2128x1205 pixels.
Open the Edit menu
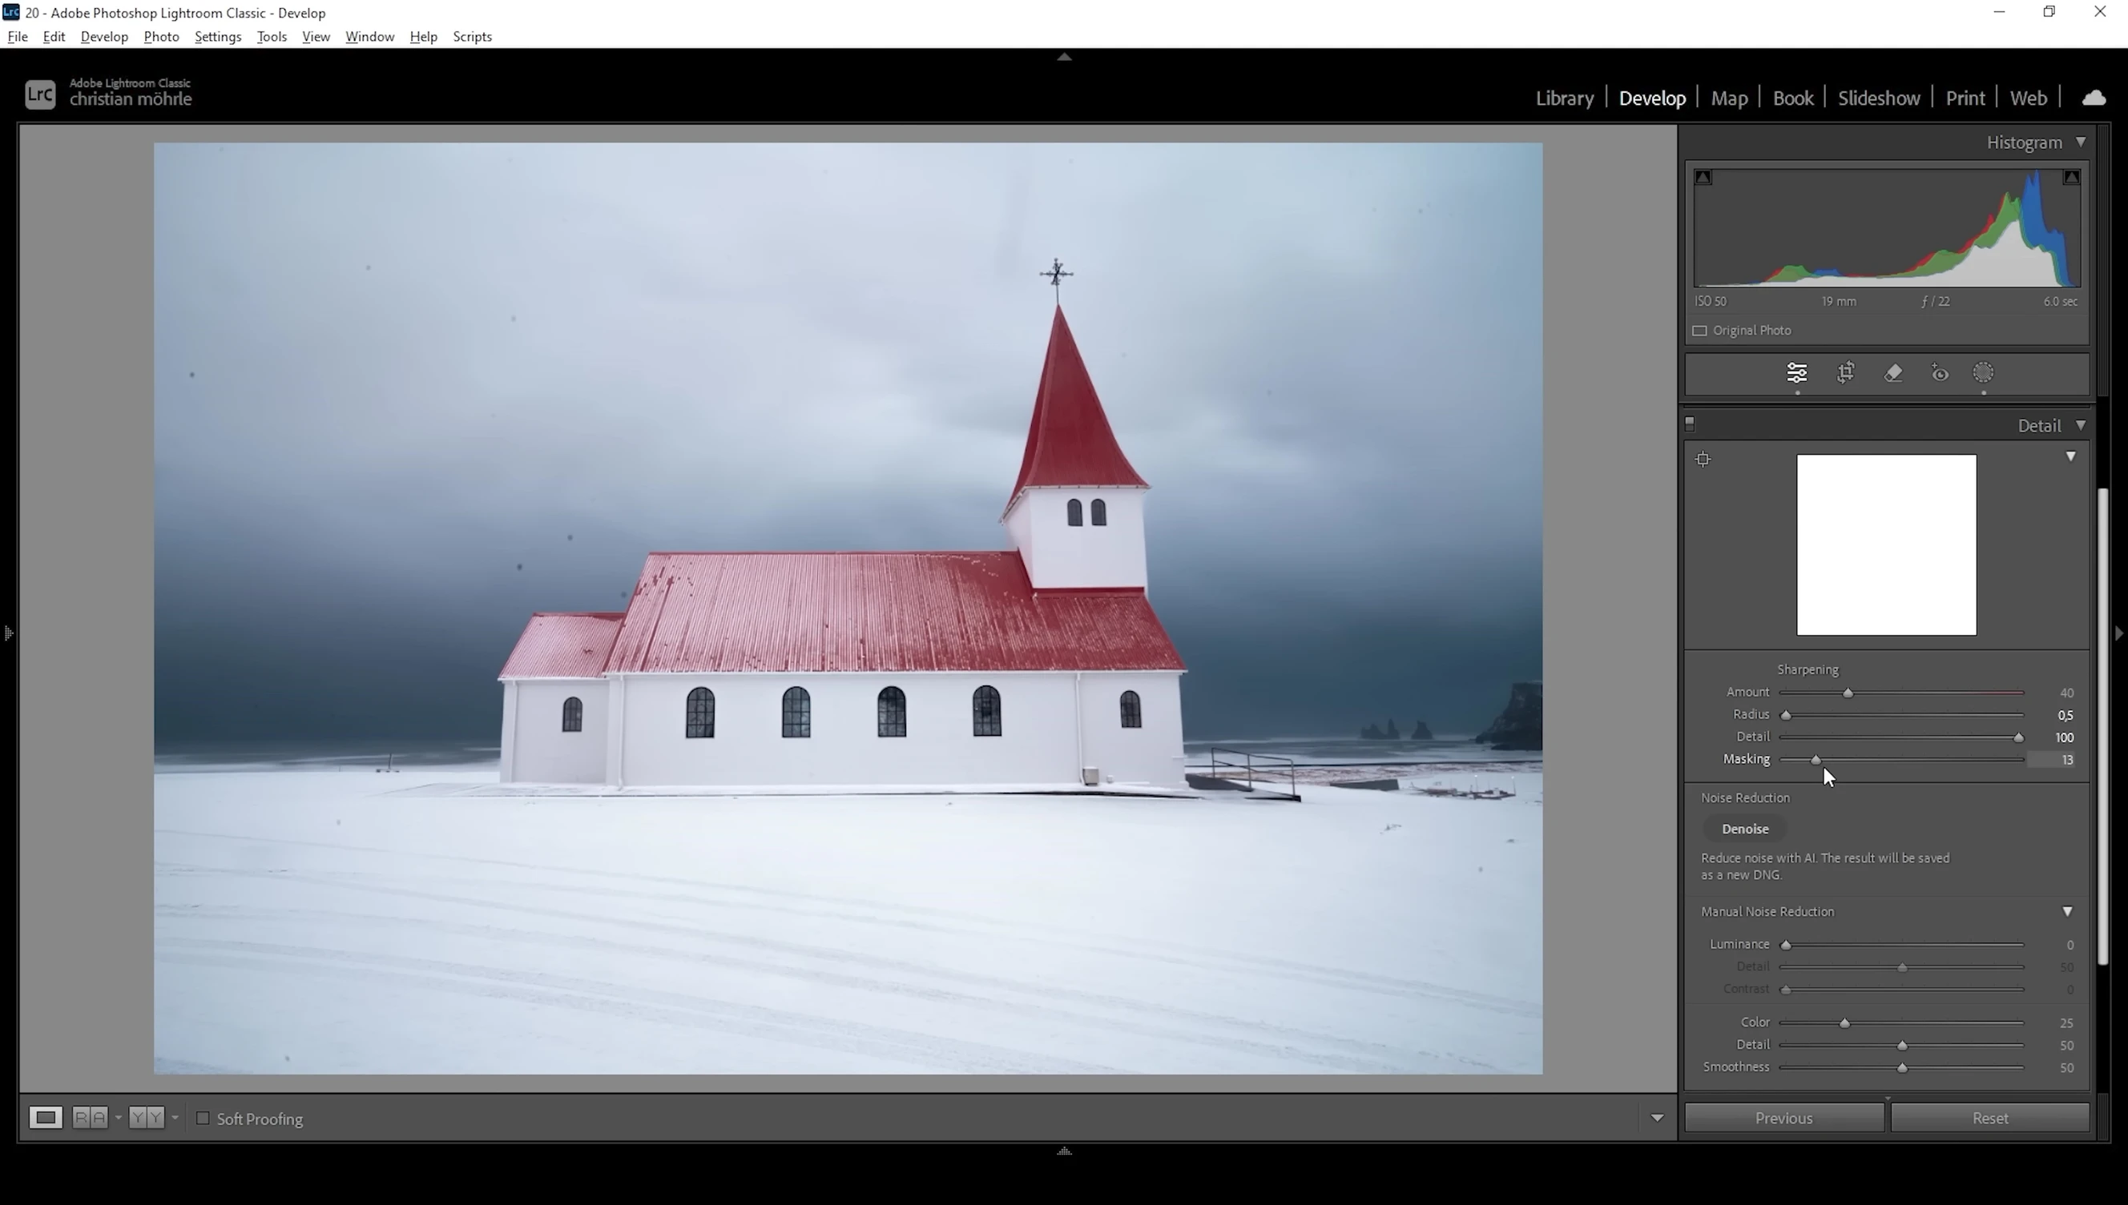coord(54,36)
